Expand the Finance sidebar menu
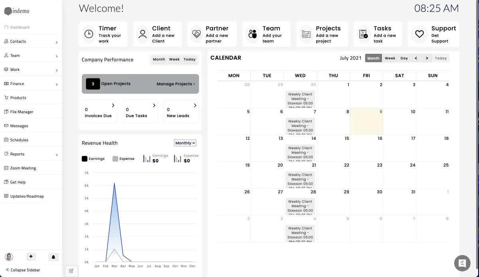479x277 pixels. tap(31, 84)
